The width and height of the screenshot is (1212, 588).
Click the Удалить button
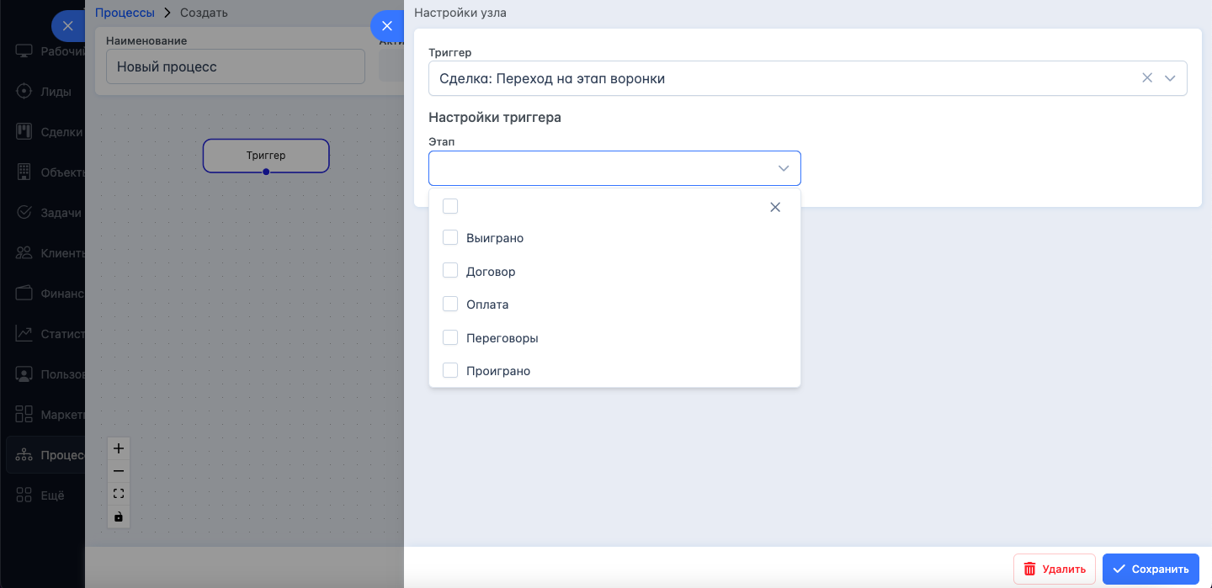(x=1055, y=569)
